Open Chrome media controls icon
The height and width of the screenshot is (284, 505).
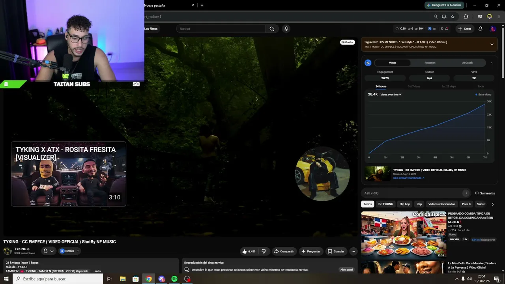point(480,17)
